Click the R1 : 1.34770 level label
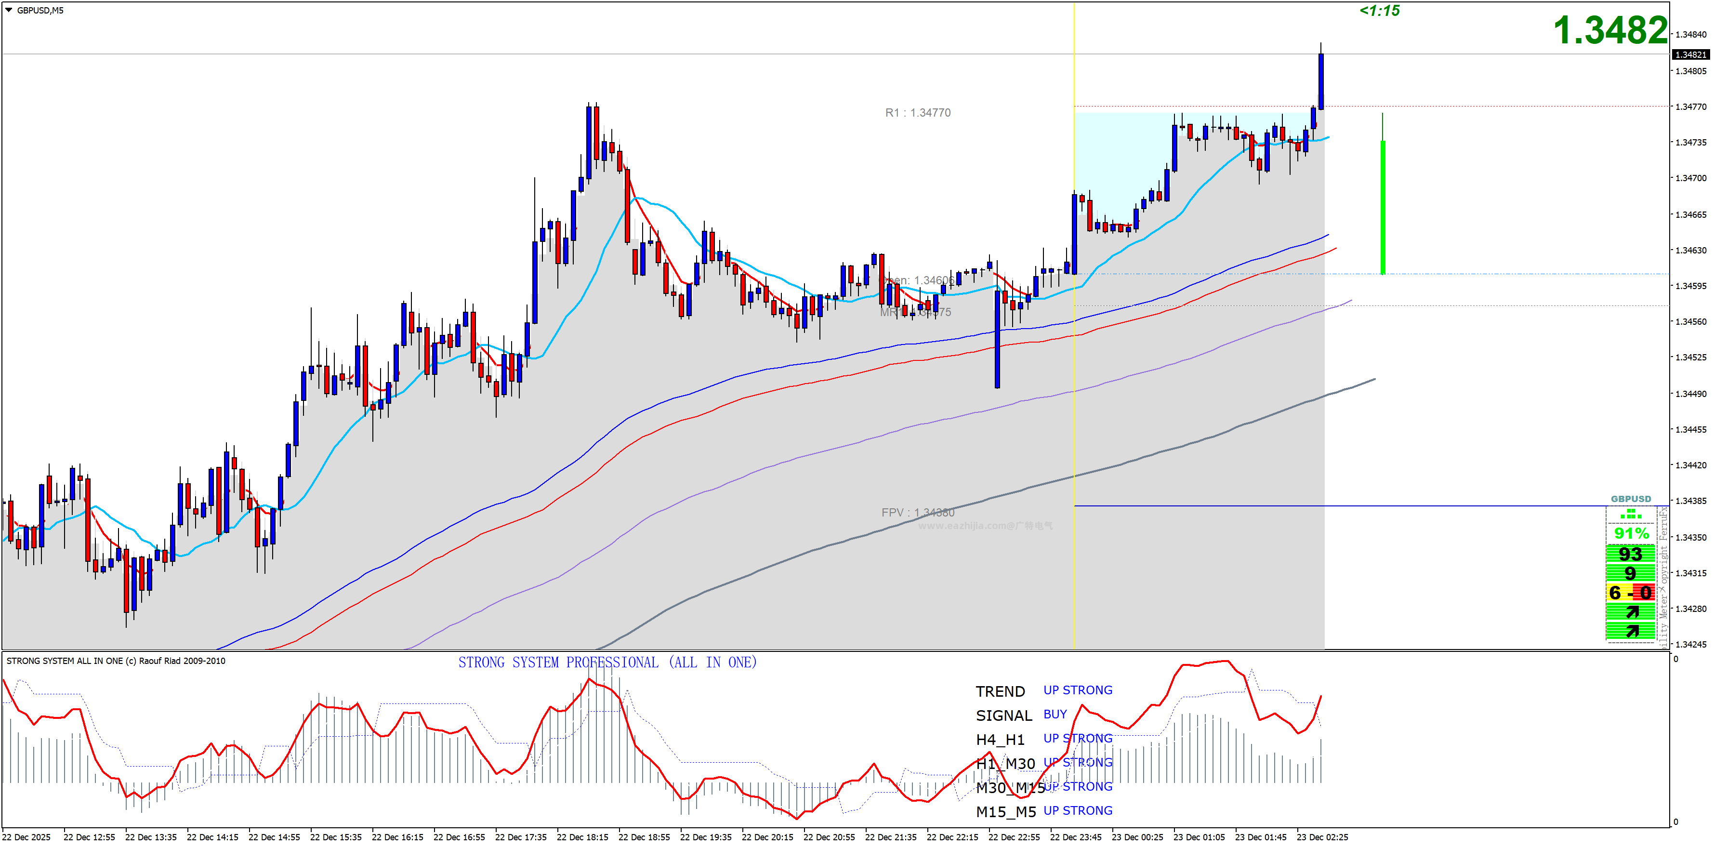The height and width of the screenshot is (848, 1714). (x=918, y=112)
